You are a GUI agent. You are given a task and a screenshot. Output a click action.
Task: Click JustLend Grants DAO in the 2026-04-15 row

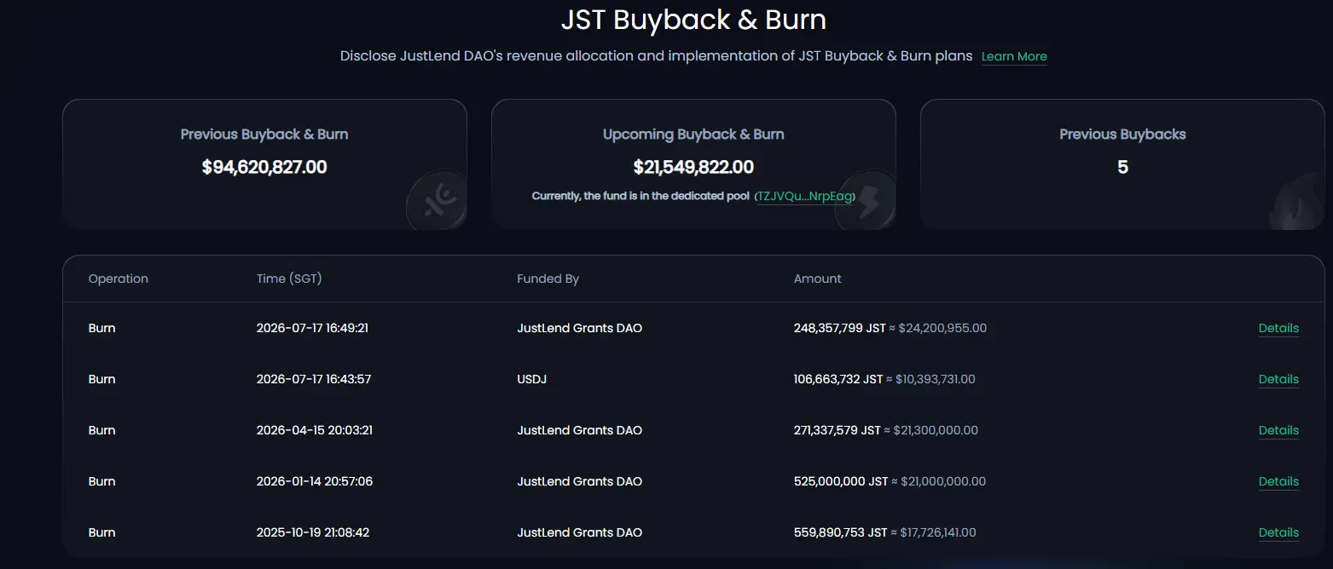click(580, 430)
